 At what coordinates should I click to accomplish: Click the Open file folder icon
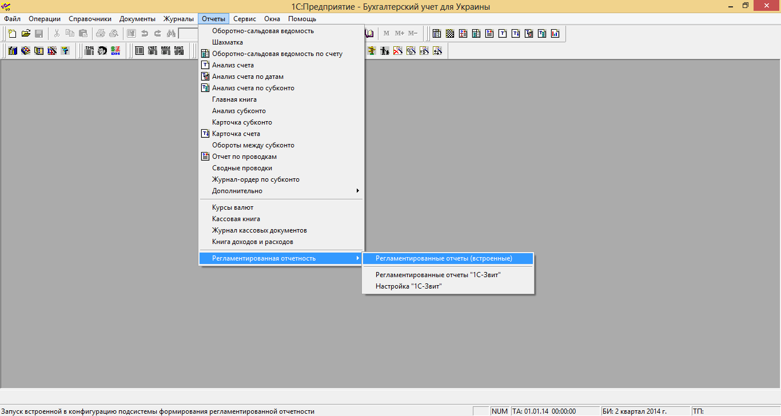coord(26,34)
